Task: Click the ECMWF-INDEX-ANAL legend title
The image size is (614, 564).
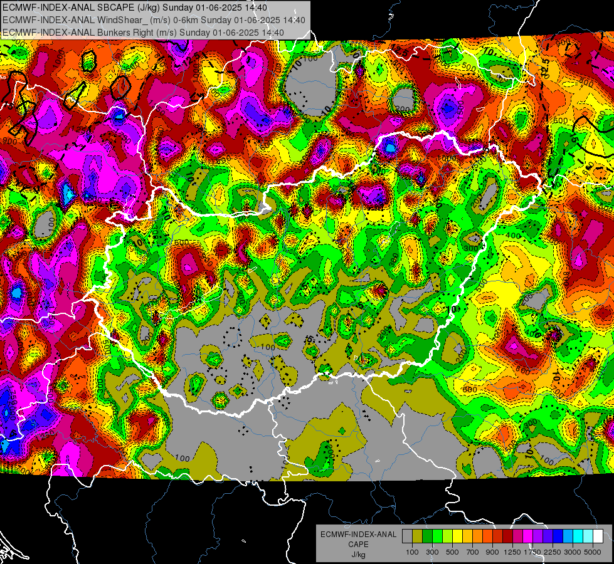Action: coord(359,535)
